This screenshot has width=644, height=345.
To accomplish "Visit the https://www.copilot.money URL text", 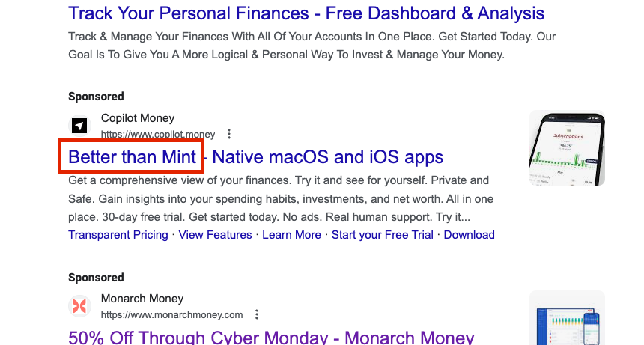I will (x=158, y=135).
